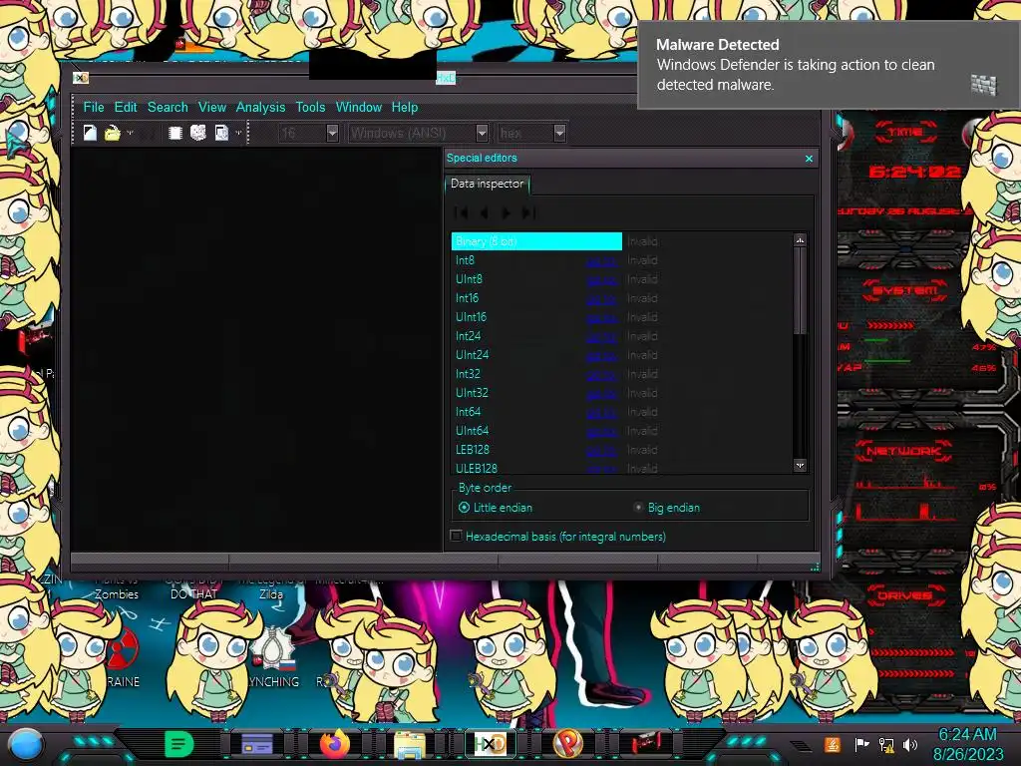Click the Start orb on the taskbar
Screen dimensions: 1021x766
pyautogui.click(x=25, y=744)
